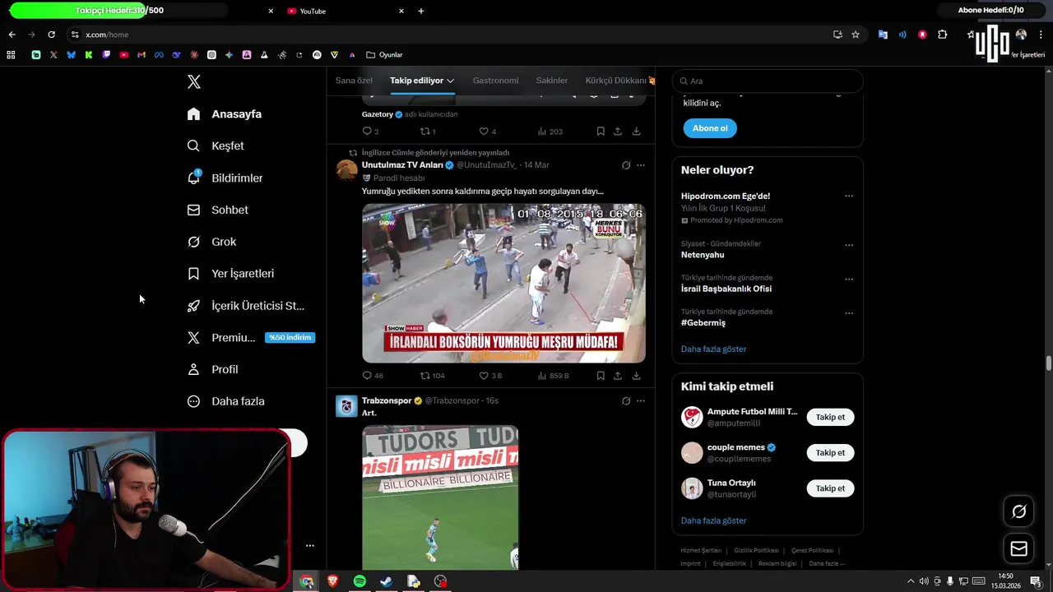The image size is (1053, 592).
Task: Show more accounts under Kimi takip etmeli
Action: click(713, 520)
